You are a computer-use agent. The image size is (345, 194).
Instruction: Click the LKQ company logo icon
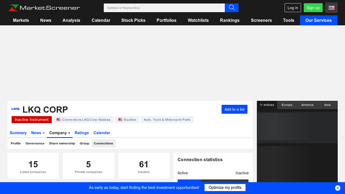16,109
